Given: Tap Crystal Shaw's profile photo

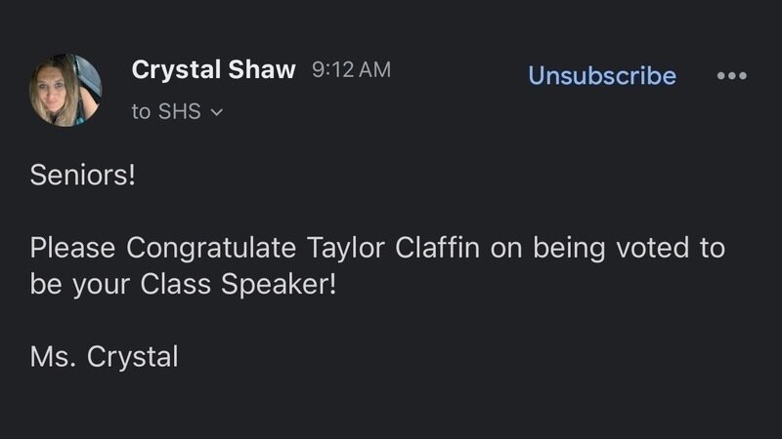Looking at the screenshot, I should click(66, 90).
